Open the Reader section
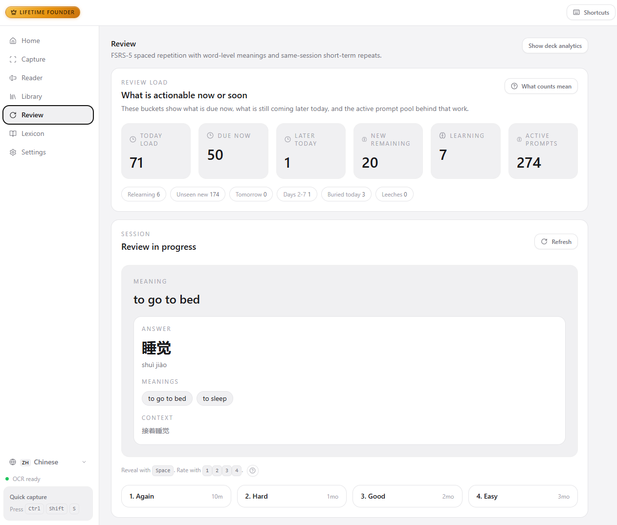The width and height of the screenshot is (617, 525). pos(48,78)
